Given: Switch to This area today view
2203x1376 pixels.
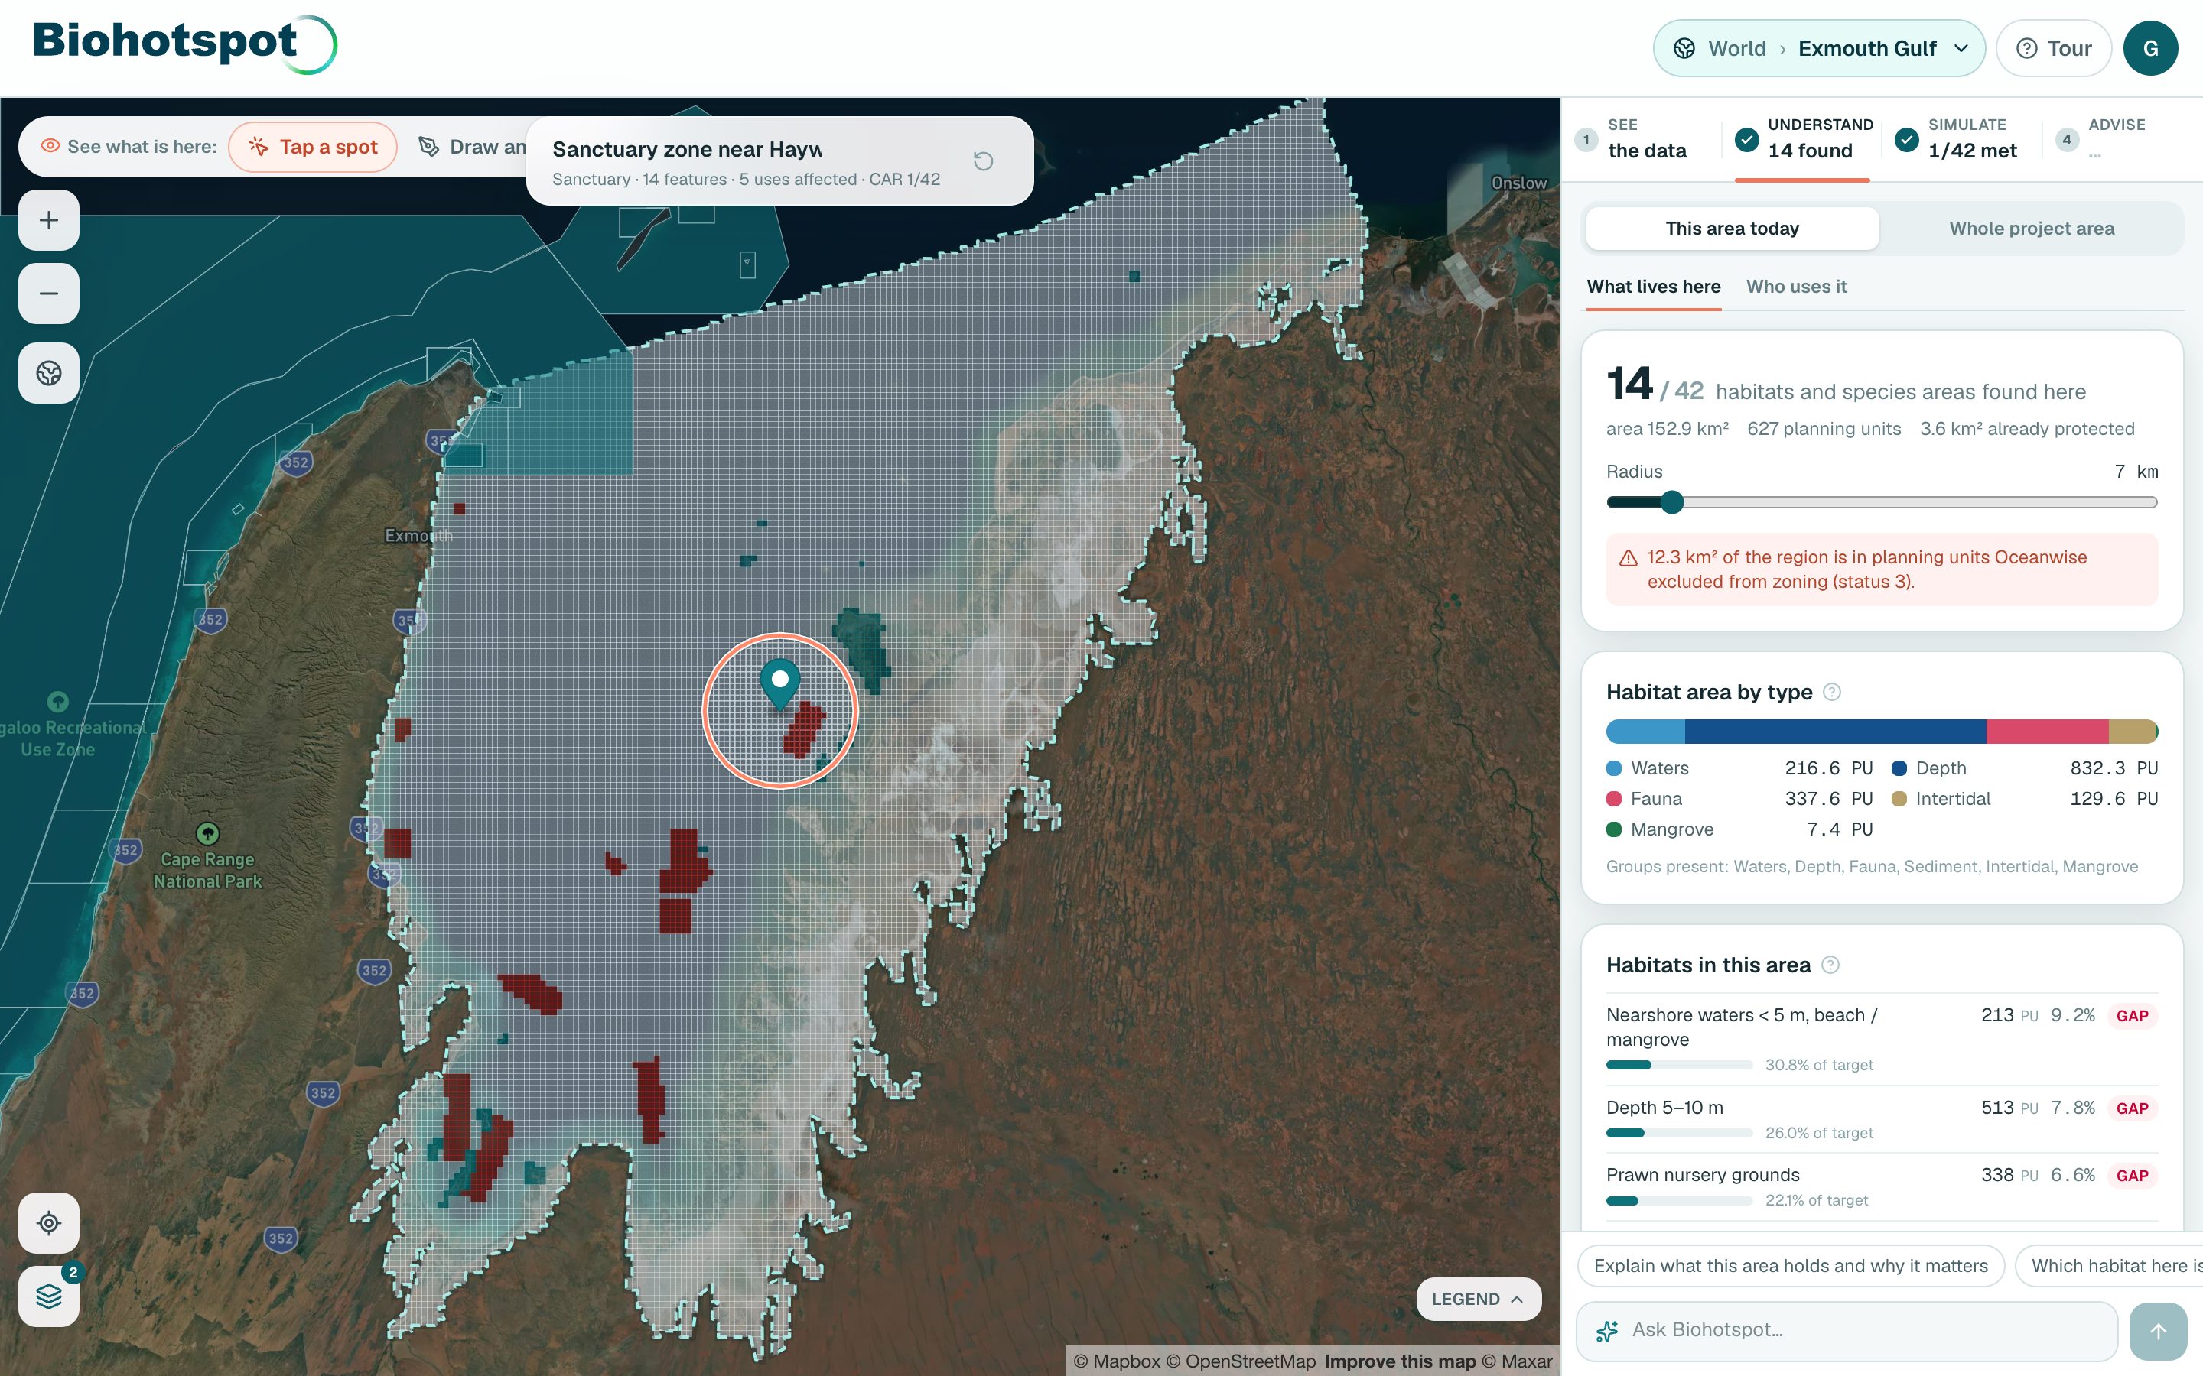Looking at the screenshot, I should click(x=1732, y=229).
